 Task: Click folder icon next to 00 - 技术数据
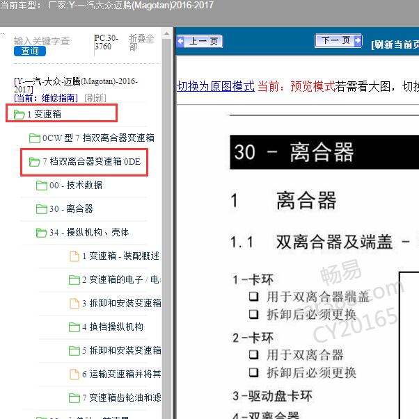42,186
